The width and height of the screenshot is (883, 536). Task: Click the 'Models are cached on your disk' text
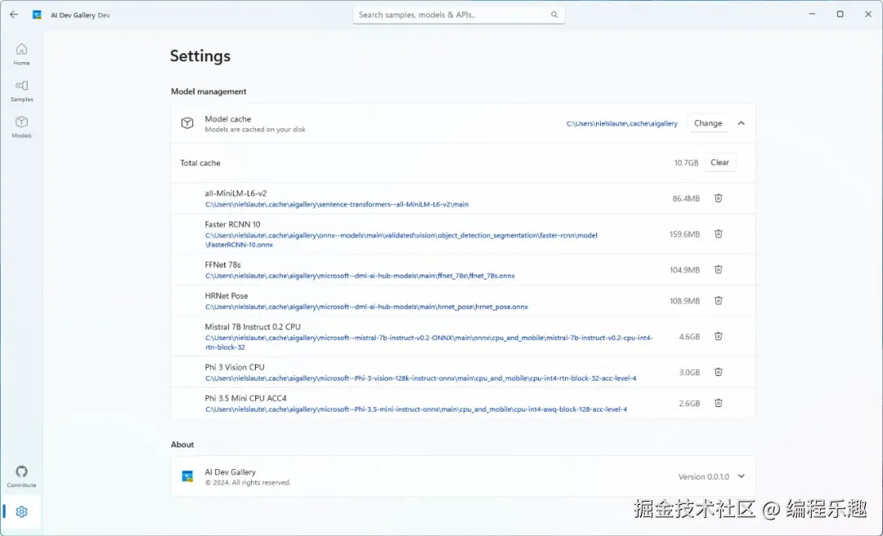point(255,129)
